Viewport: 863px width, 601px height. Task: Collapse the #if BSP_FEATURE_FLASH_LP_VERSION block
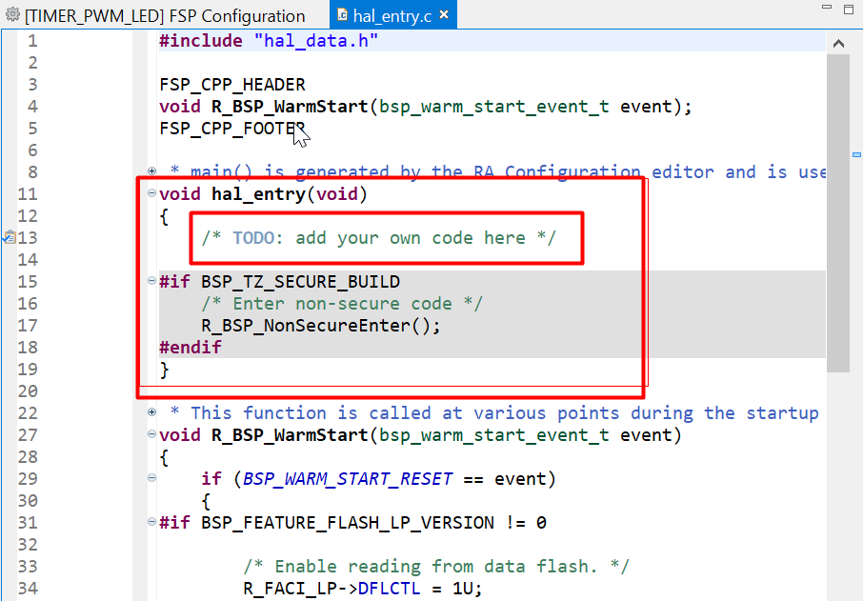pyautogui.click(x=152, y=523)
